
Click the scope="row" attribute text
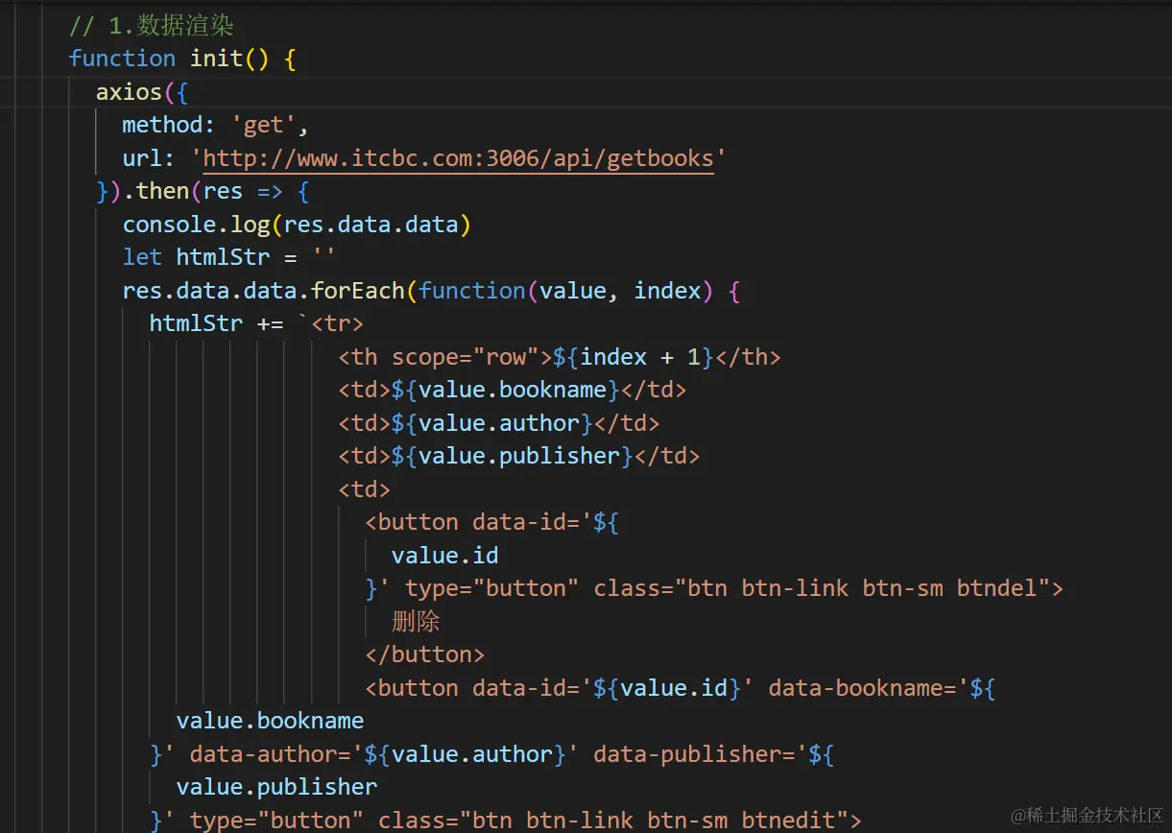click(x=466, y=357)
